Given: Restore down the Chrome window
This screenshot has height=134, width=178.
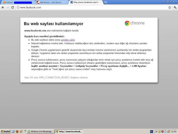Looking at the screenshot, I should [x=168, y=1].
